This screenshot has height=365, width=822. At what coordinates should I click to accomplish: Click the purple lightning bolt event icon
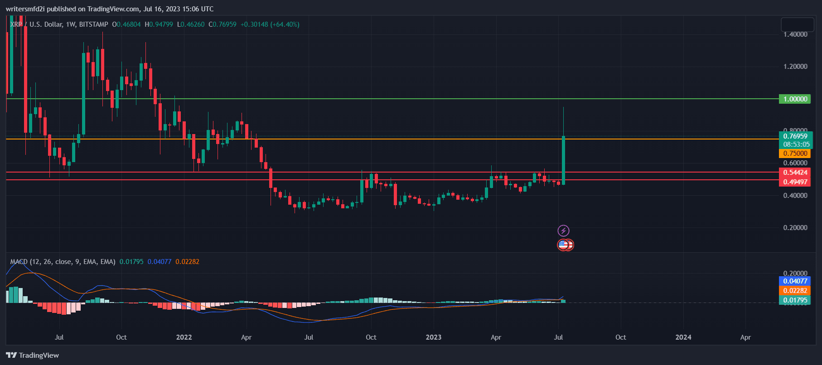[563, 231]
